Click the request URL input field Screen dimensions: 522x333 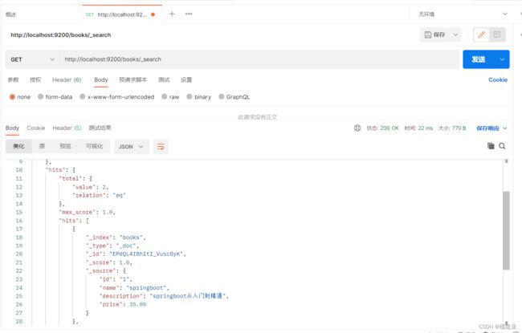(x=259, y=59)
